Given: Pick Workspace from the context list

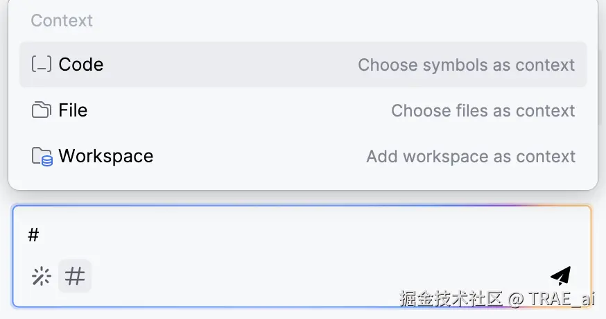Looking at the screenshot, I should pyautogui.click(x=105, y=156).
